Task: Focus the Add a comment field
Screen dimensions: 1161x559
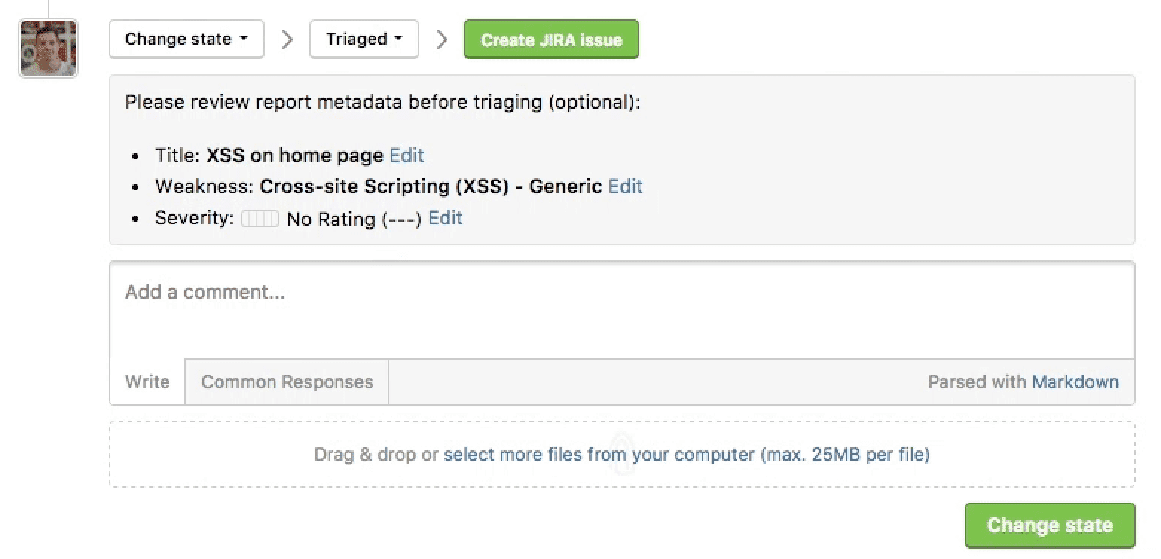Action: pos(621,309)
